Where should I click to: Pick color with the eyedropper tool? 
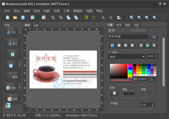pyautogui.click(x=152, y=80)
